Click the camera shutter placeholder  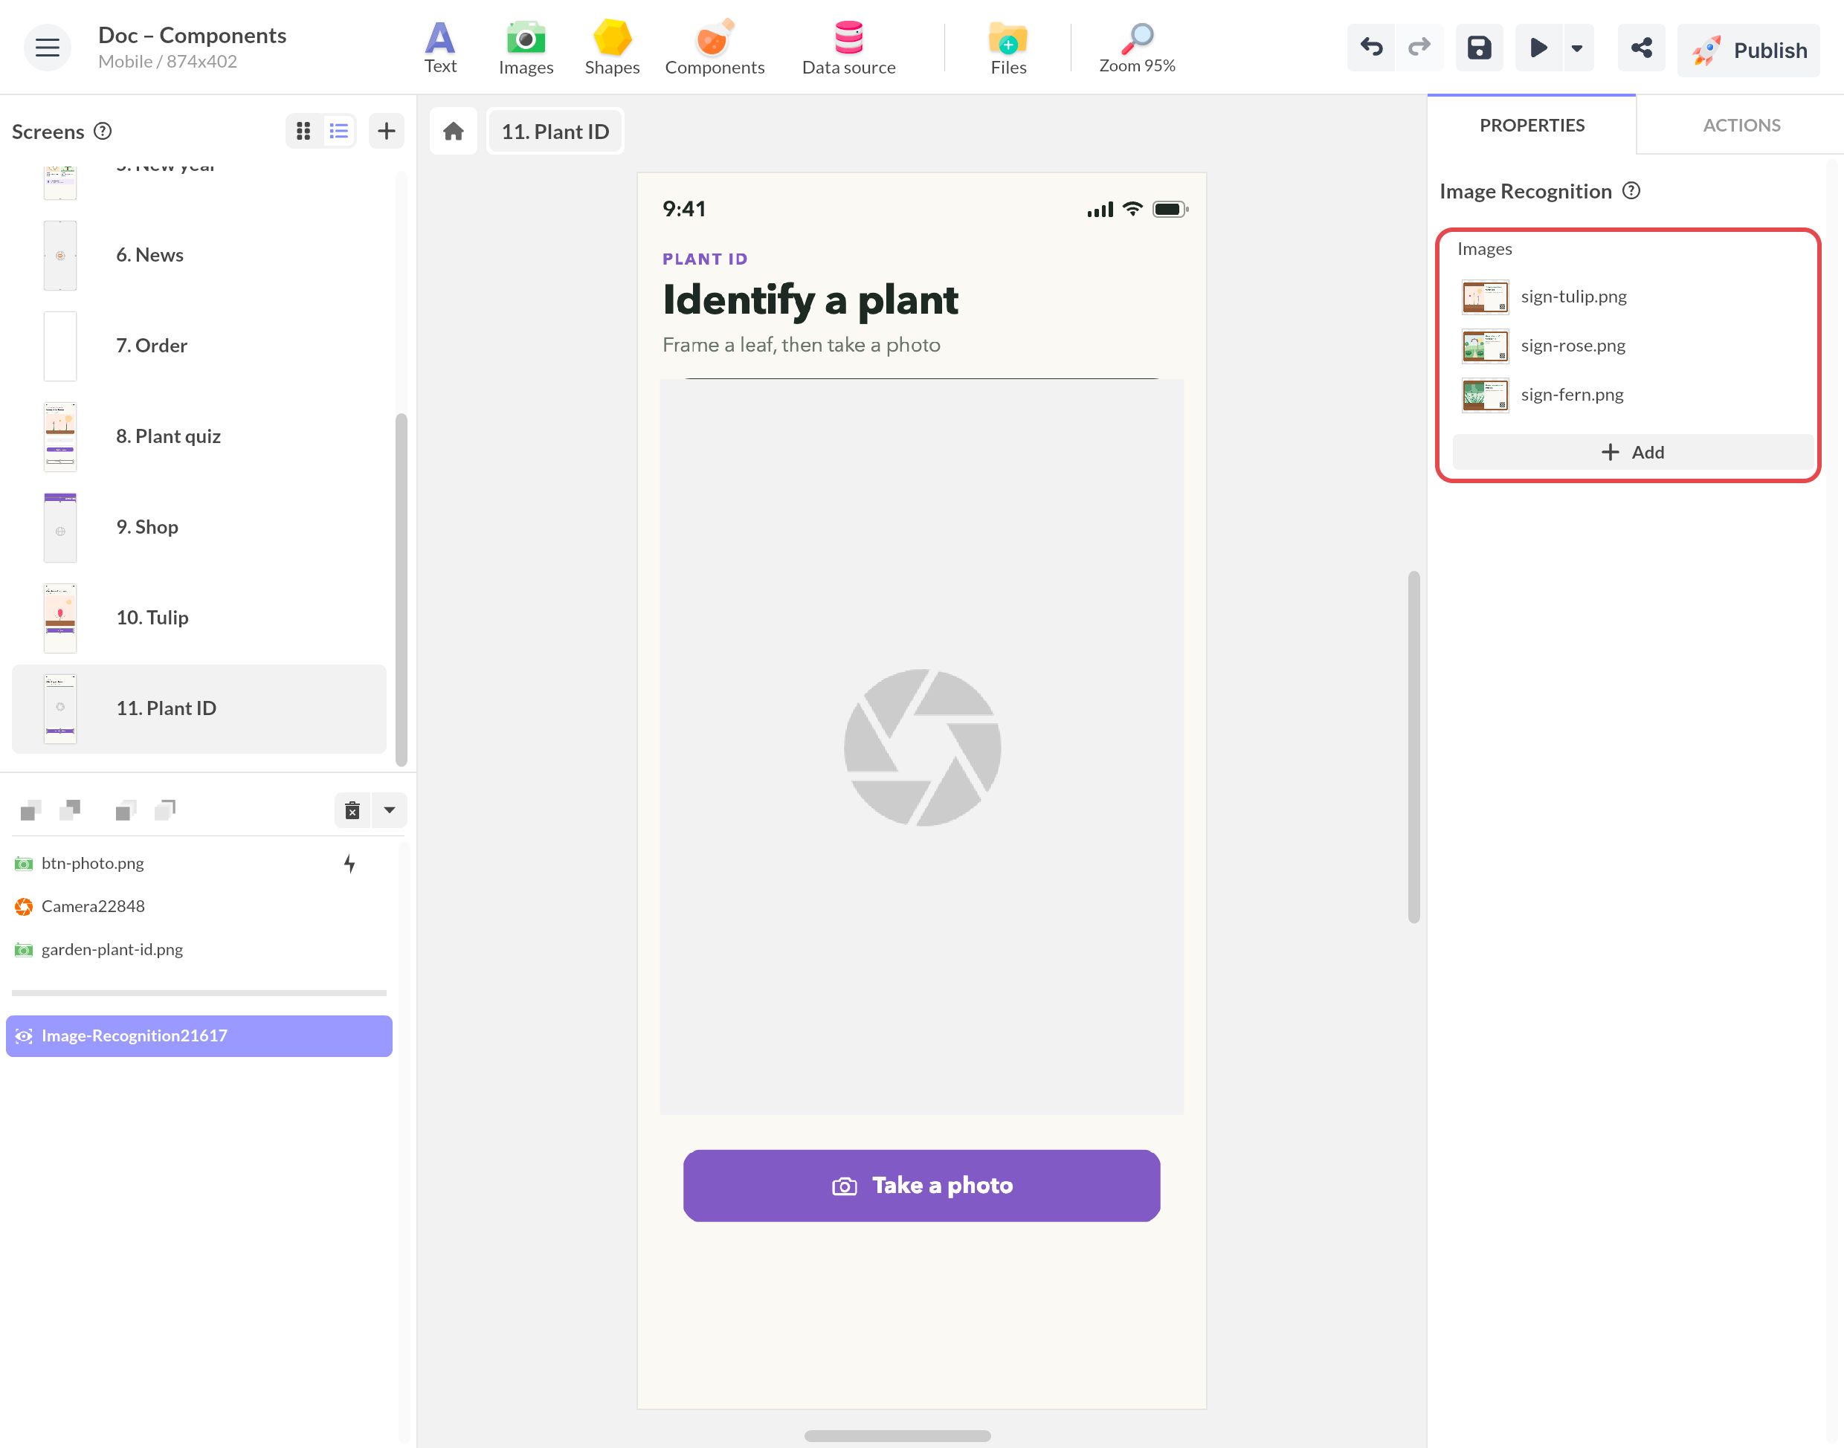[x=923, y=748]
